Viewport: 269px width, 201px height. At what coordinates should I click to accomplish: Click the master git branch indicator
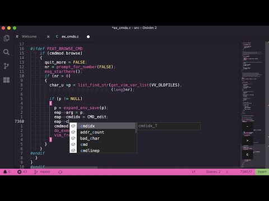(x=42, y=172)
